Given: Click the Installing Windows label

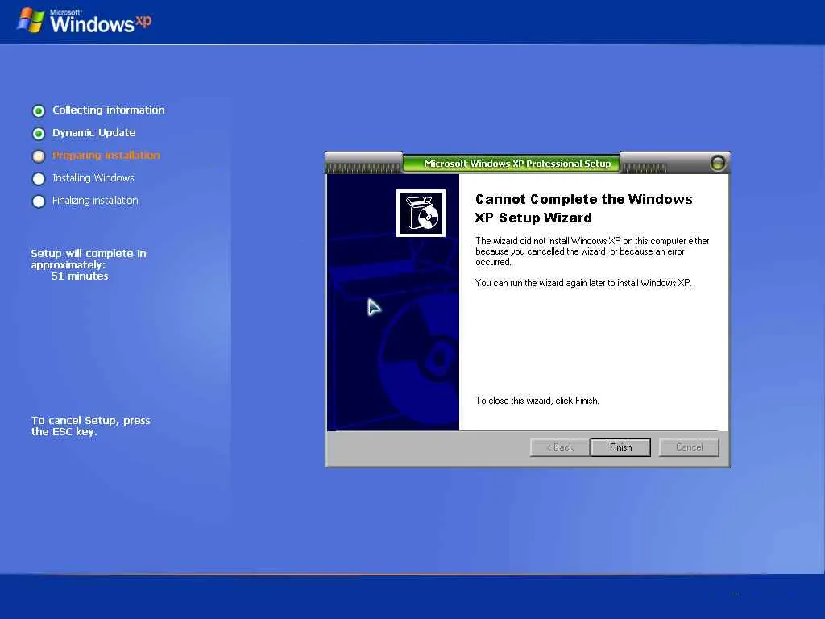Looking at the screenshot, I should coord(93,178).
